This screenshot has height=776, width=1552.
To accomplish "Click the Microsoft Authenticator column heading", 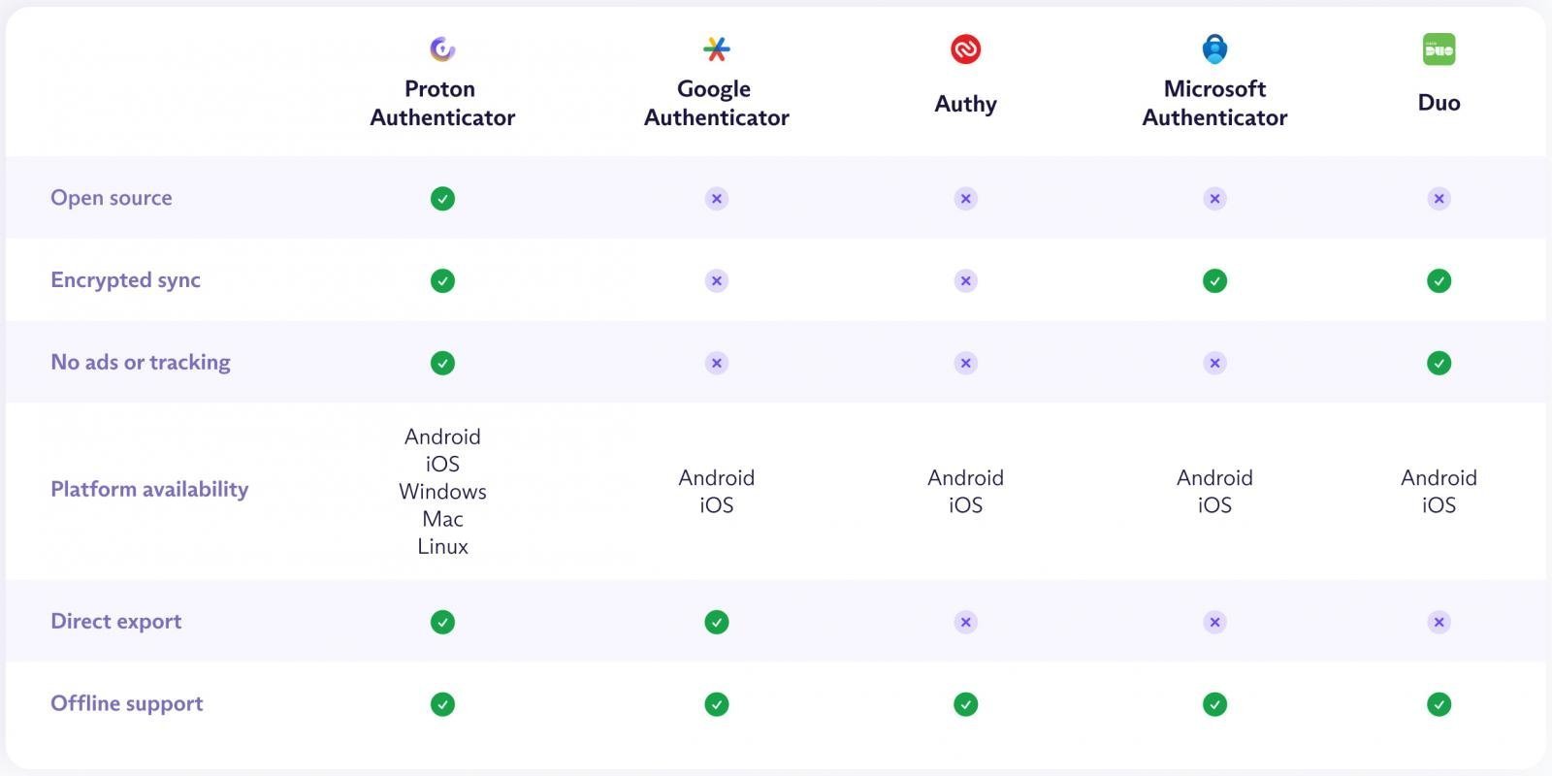I will point(1214,103).
